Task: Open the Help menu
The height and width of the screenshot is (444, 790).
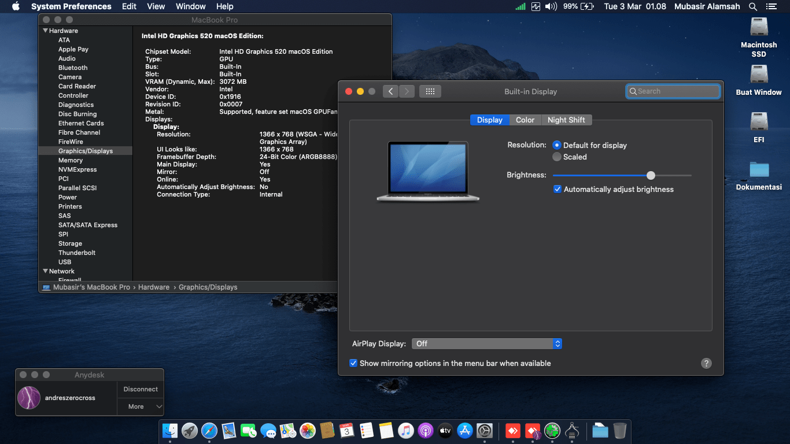Action: point(224,6)
